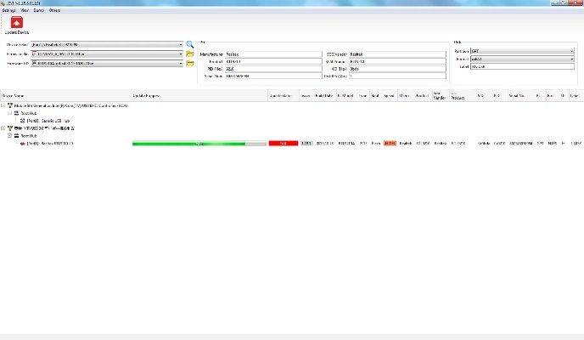
Task: Click the magnifier search icon beside Device Select
Action: click(190, 43)
